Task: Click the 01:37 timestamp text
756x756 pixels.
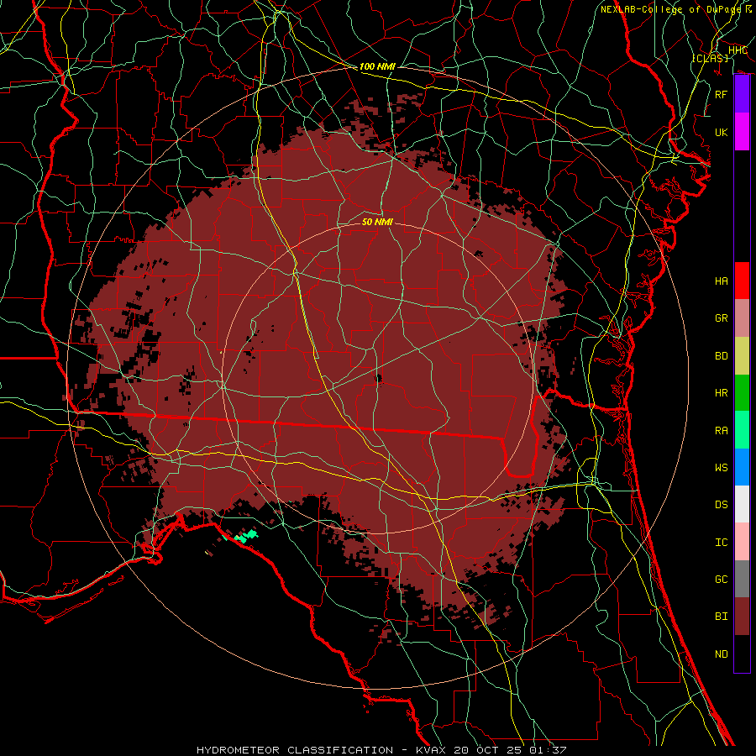Action: click(x=547, y=750)
